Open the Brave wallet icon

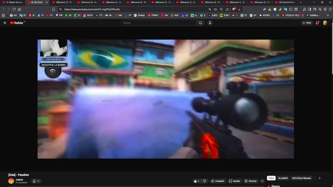click(315, 9)
